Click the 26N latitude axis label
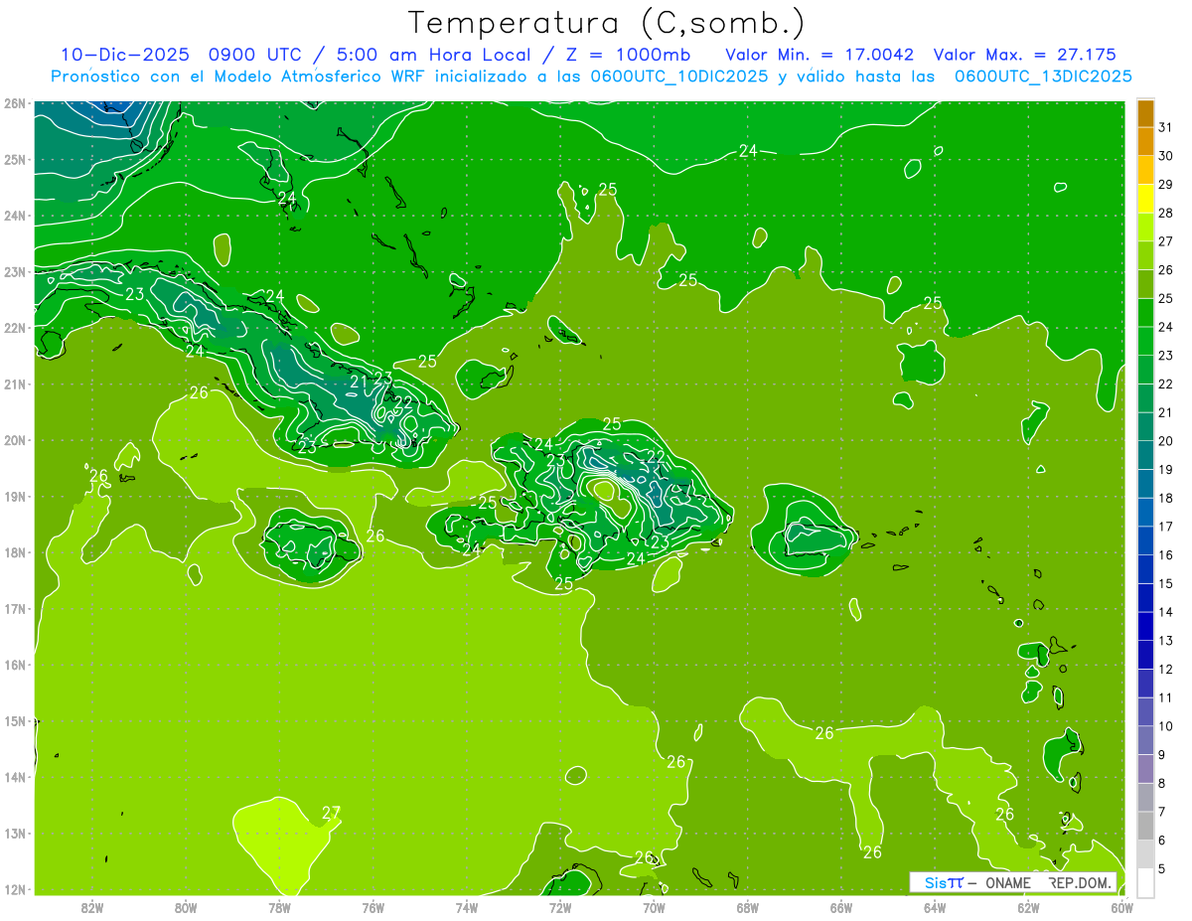Screen dimensions: 1192x921 click(14, 103)
